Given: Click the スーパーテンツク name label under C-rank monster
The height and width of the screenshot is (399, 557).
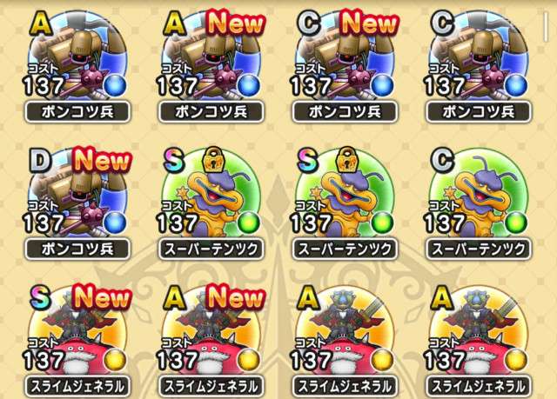Looking at the screenshot, I should tap(478, 249).
